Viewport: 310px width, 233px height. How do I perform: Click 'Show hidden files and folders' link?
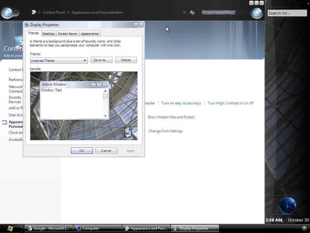pyautogui.click(x=171, y=117)
